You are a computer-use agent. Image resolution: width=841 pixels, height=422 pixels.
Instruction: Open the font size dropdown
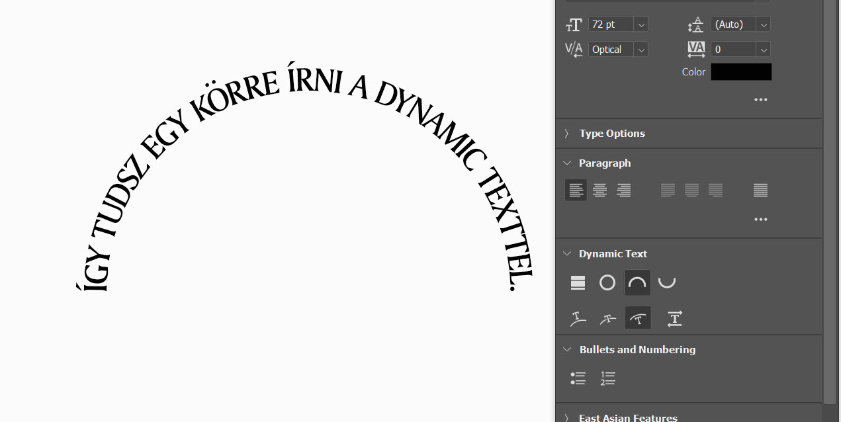click(x=641, y=24)
